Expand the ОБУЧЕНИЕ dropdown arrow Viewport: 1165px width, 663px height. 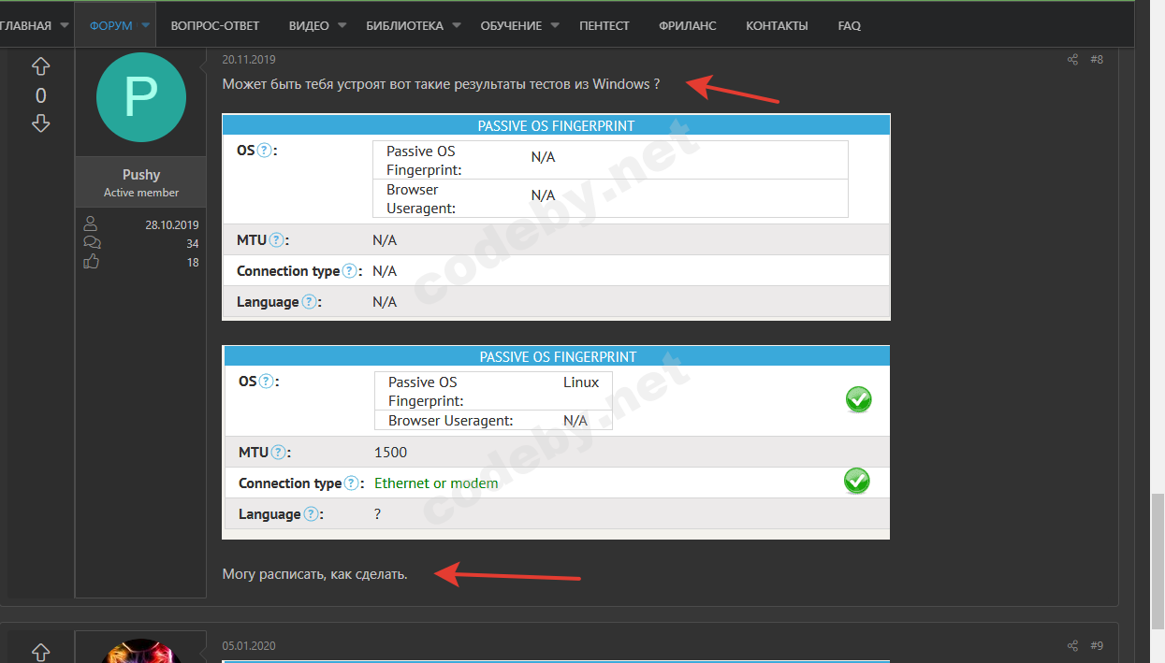point(555,25)
